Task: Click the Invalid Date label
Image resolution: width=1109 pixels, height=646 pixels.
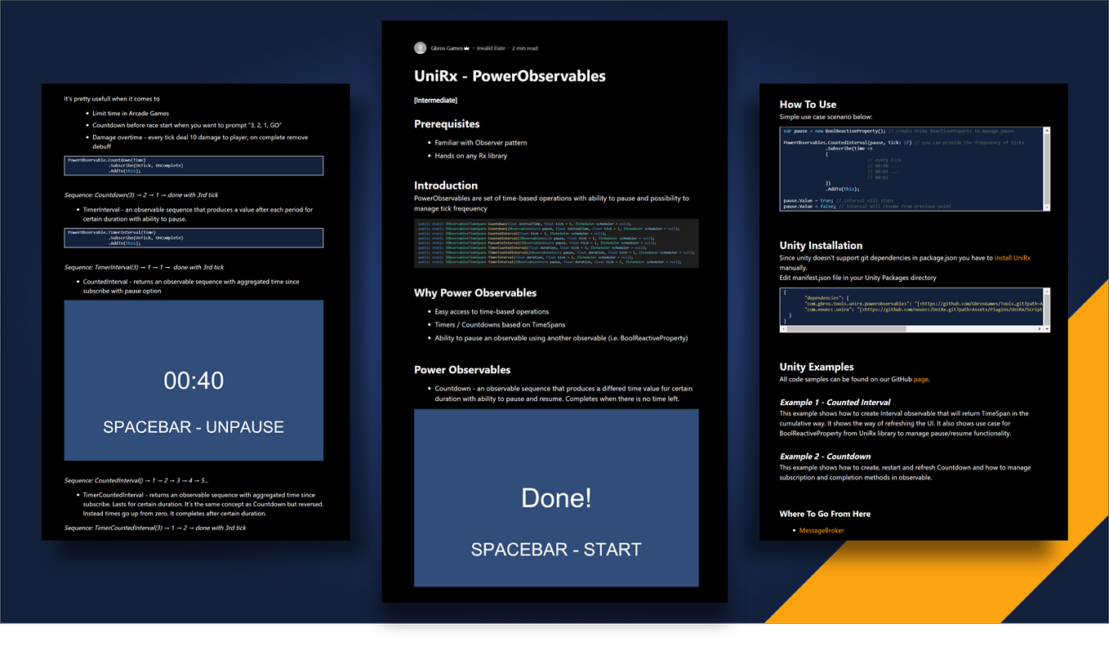Action: pos(490,47)
